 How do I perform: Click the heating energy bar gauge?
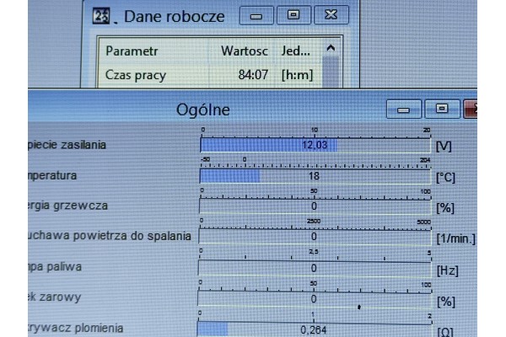coord(315,206)
